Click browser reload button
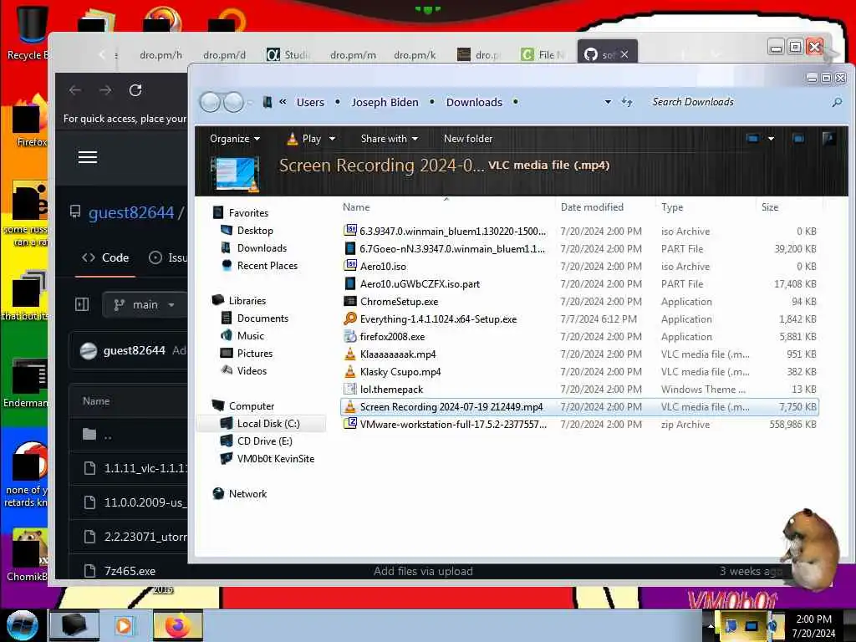Image resolution: width=856 pixels, height=642 pixels. tap(135, 90)
